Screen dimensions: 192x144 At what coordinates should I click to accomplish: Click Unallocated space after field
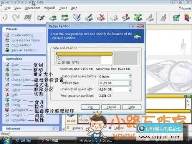coord(114,89)
